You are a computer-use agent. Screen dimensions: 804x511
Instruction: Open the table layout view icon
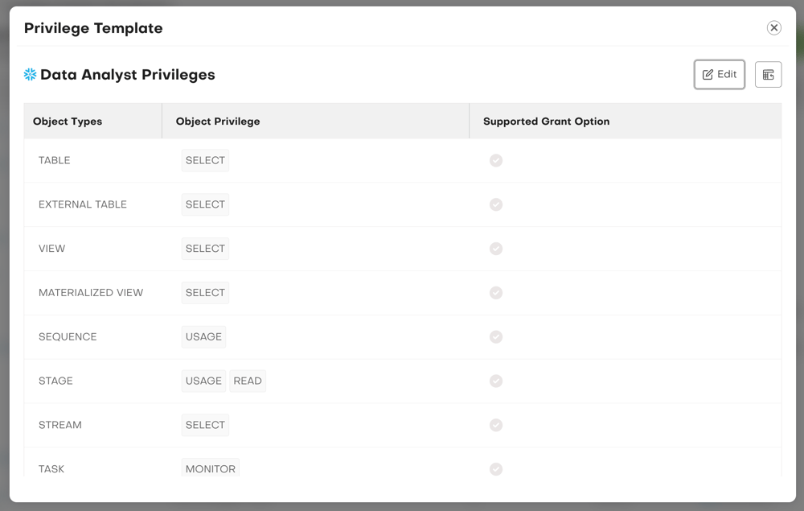click(768, 75)
